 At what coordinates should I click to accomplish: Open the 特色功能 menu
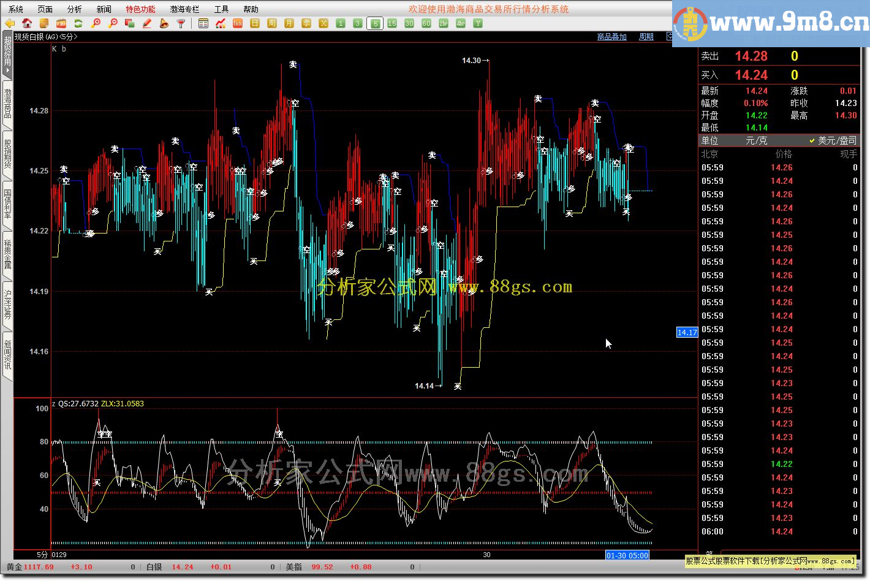[x=140, y=9]
